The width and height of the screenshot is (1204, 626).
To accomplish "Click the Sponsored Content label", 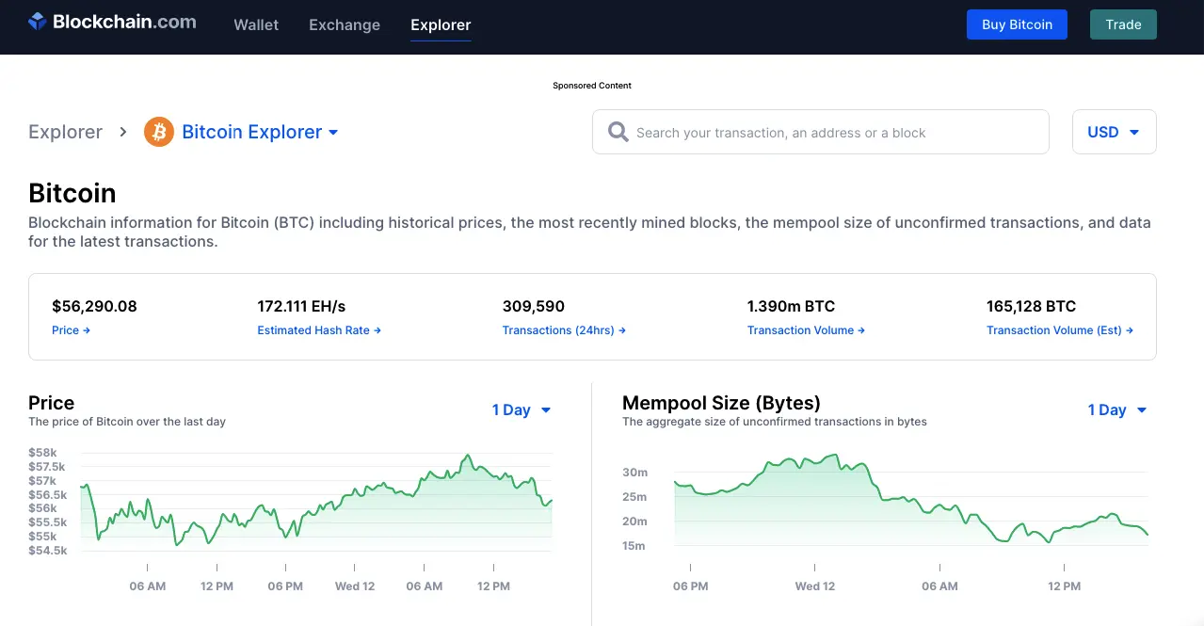I will (592, 86).
